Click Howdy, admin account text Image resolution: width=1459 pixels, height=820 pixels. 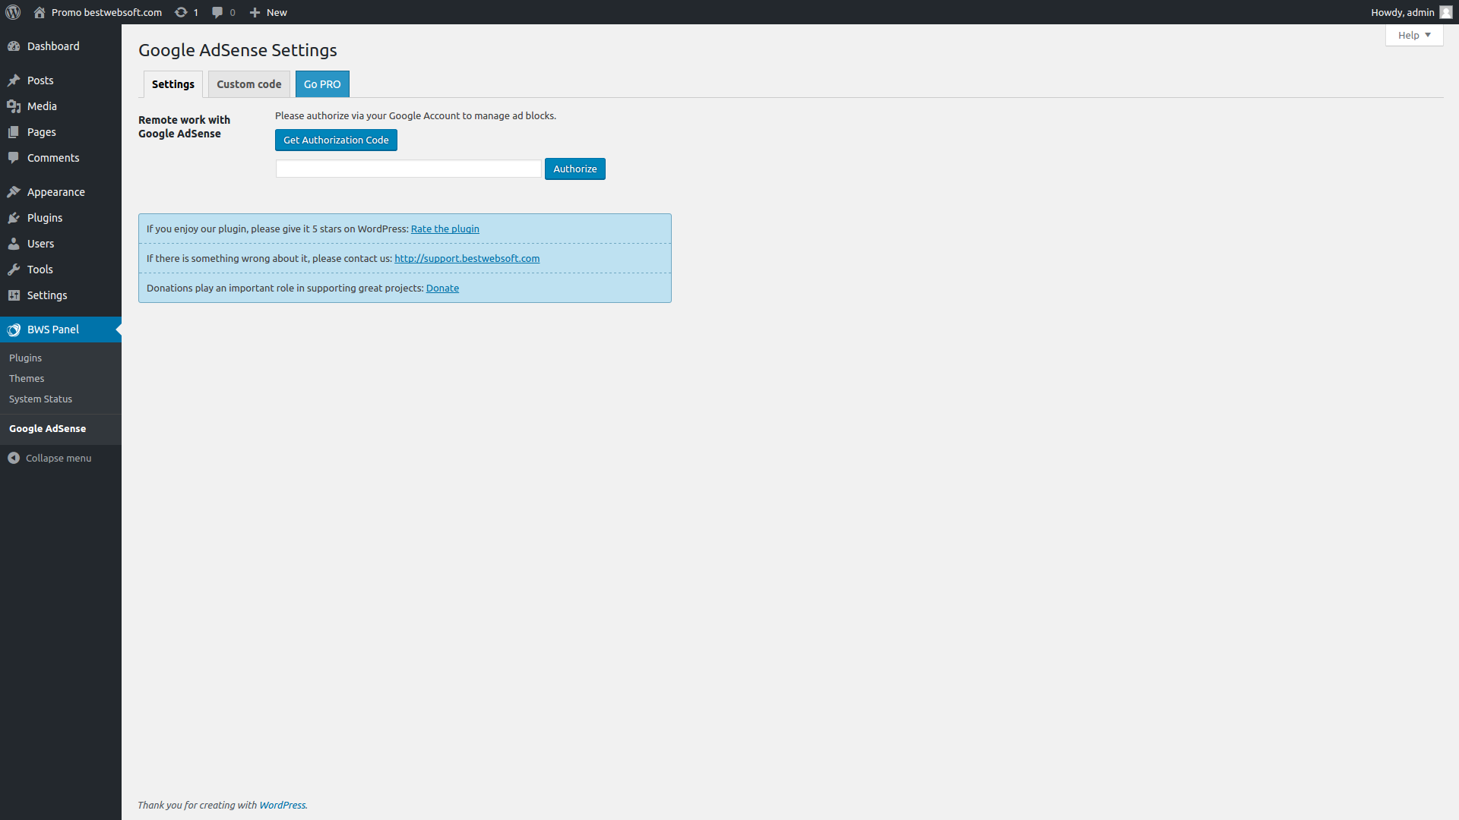(1403, 12)
